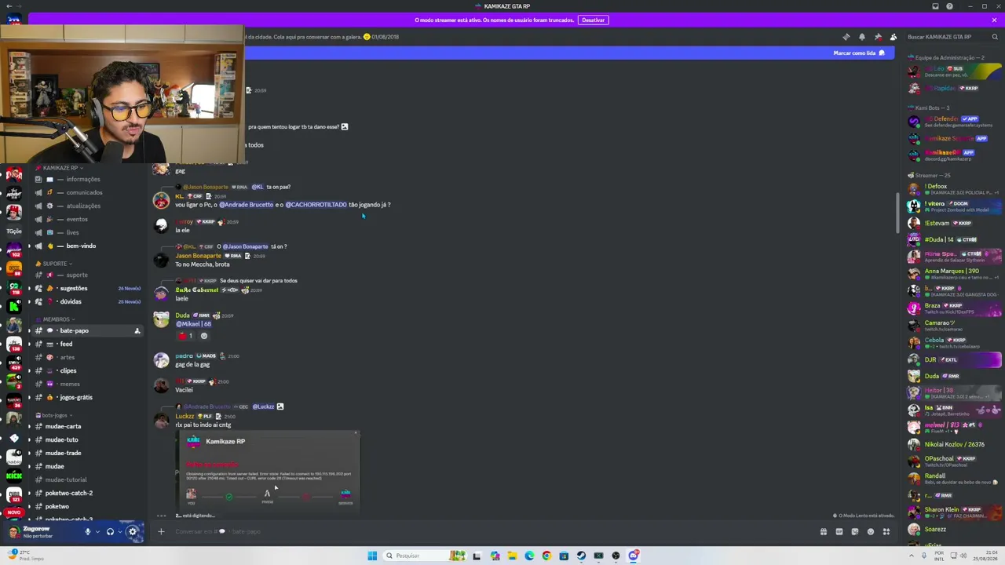Open the Discord help icon
Viewport: 1005px width, 565px height.
[x=949, y=6]
